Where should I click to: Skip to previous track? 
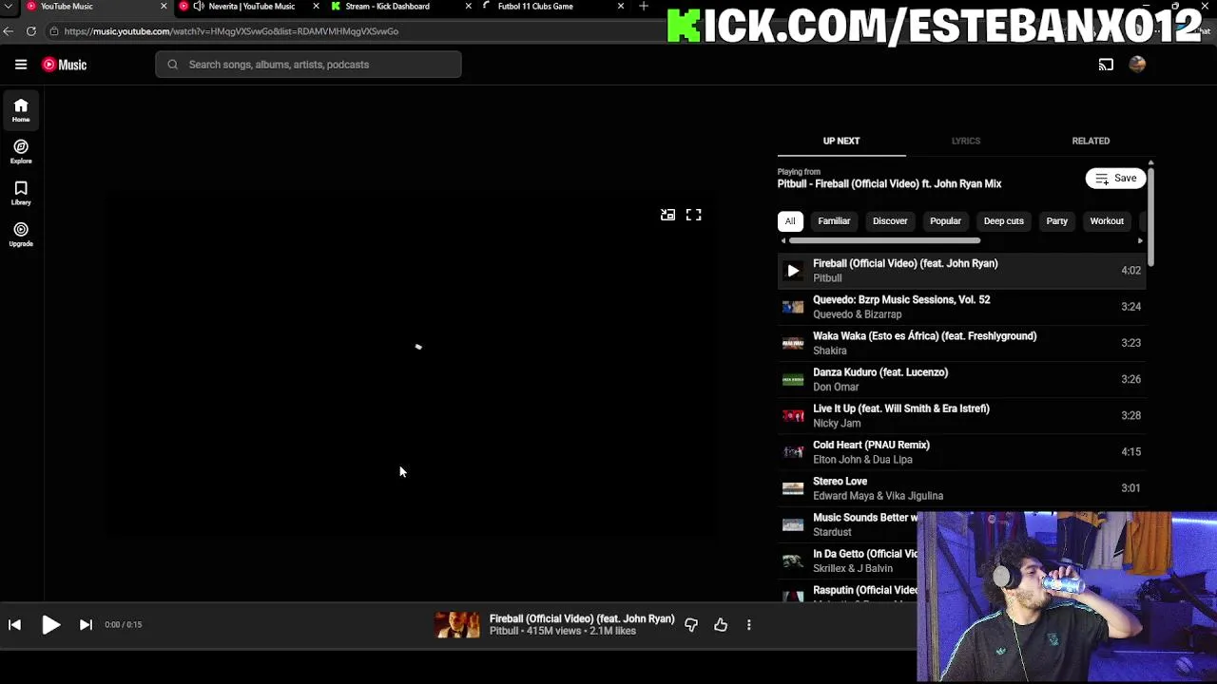14,624
